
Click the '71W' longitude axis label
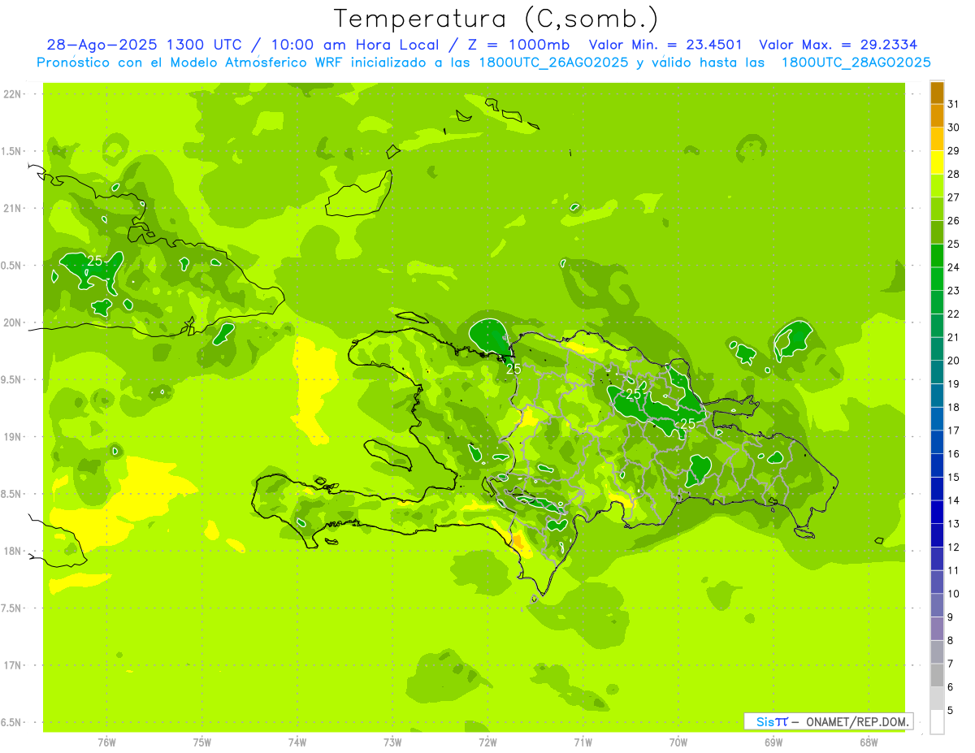coord(583,742)
